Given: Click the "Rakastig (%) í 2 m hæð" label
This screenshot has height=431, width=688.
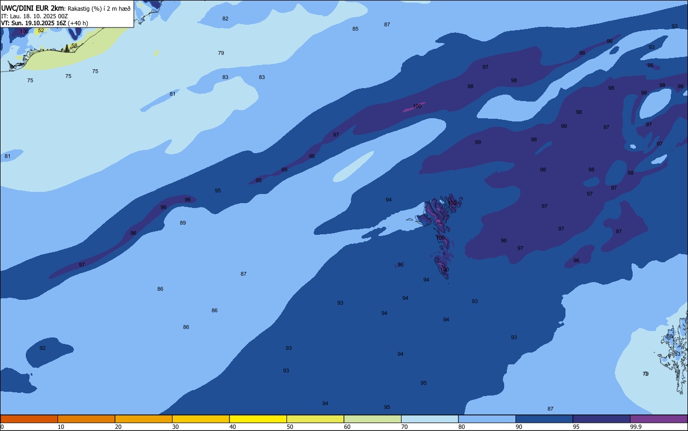Looking at the screenshot, I should tap(99, 9).
